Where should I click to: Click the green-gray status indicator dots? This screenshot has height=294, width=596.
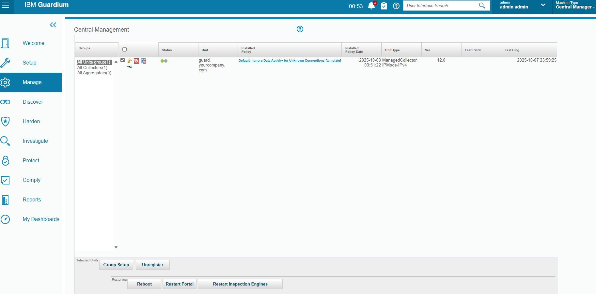coord(164,61)
